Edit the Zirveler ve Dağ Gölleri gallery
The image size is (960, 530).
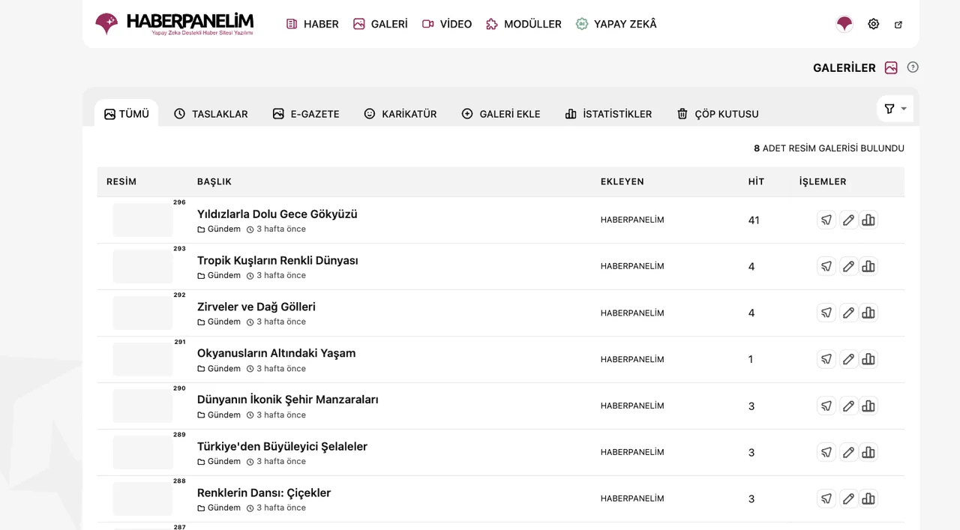click(848, 313)
